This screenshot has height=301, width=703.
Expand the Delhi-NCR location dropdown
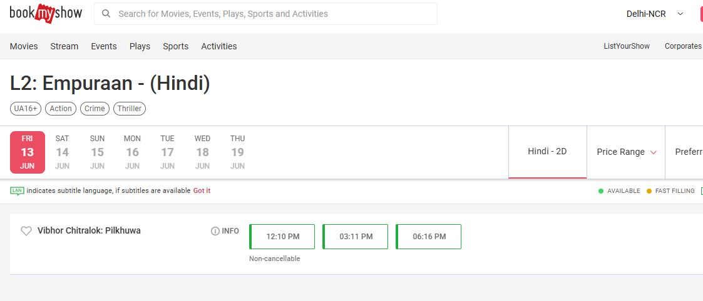(x=680, y=14)
